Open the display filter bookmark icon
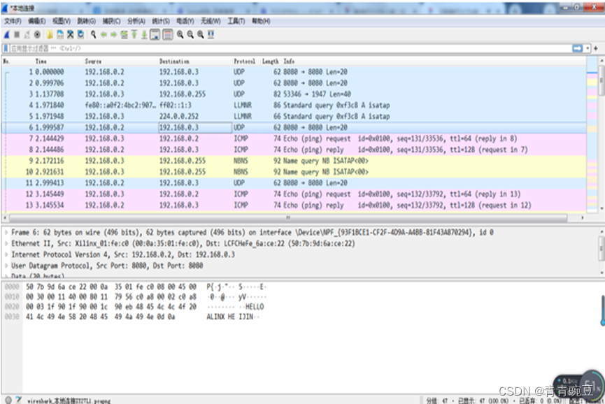This screenshot has width=605, height=404. pos(6,48)
